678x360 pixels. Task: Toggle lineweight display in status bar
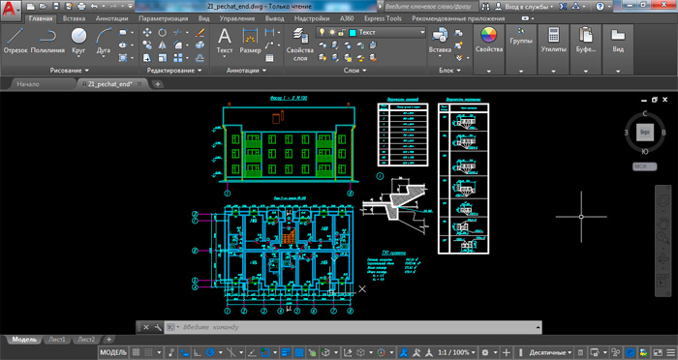286,352
